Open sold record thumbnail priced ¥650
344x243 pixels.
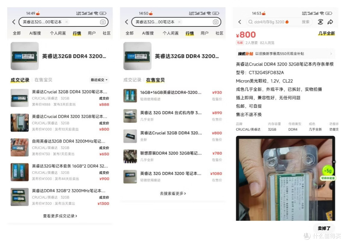pos(19,147)
